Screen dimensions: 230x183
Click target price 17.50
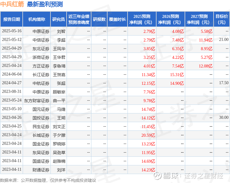[224, 83]
